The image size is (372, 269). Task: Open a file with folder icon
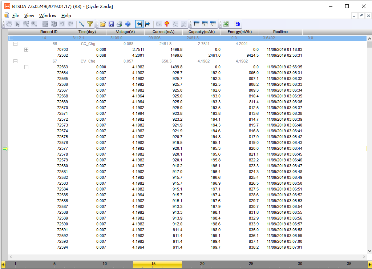click(x=103, y=24)
